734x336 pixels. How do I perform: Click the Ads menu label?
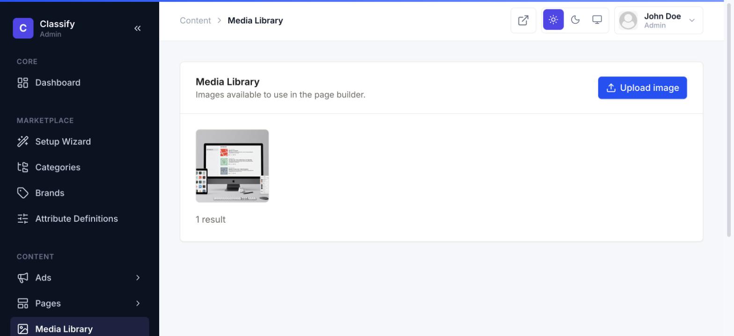click(x=43, y=278)
